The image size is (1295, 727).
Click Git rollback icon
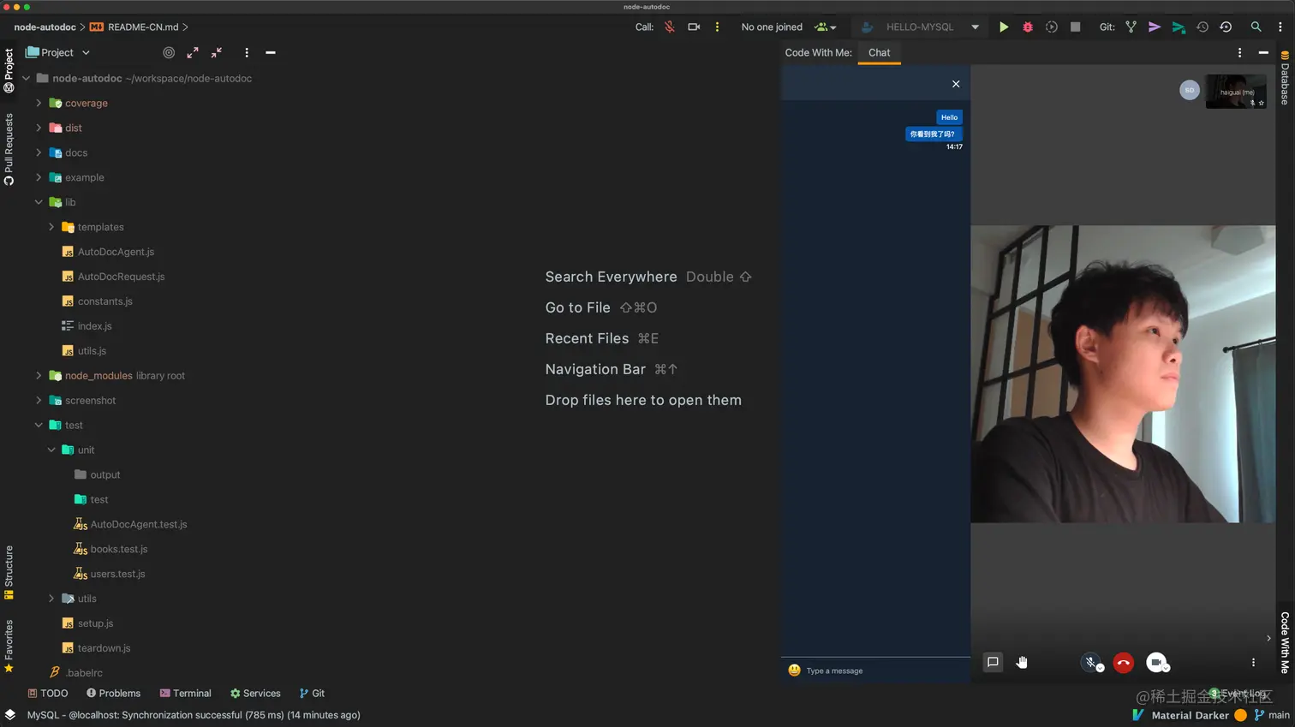click(1226, 27)
